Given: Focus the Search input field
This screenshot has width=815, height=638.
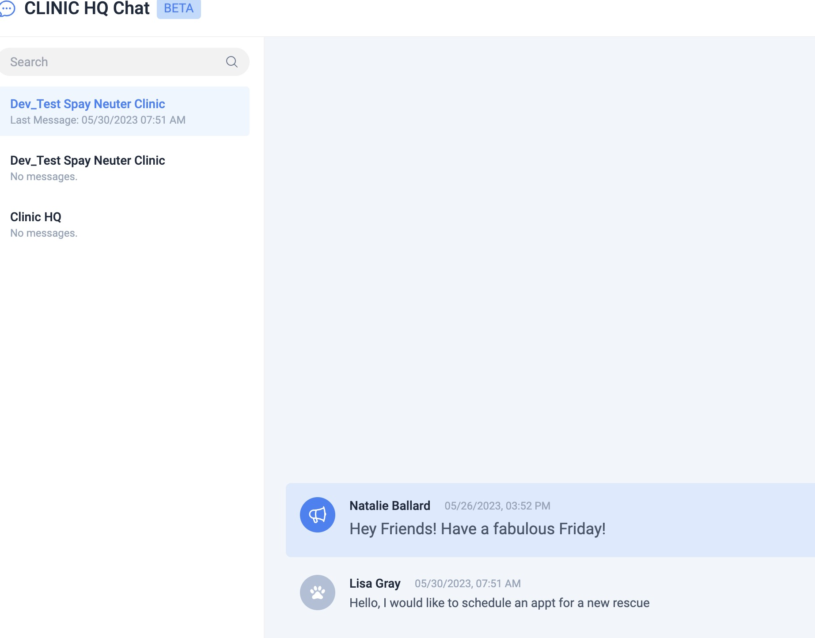Looking at the screenshot, I should click(x=115, y=62).
